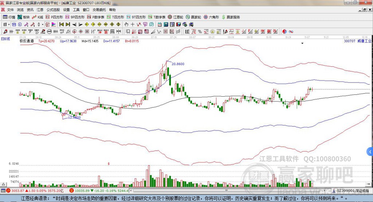The width and height of the screenshot is (373, 202).
Task: Open the 帮助 menu
Action: point(112,10)
